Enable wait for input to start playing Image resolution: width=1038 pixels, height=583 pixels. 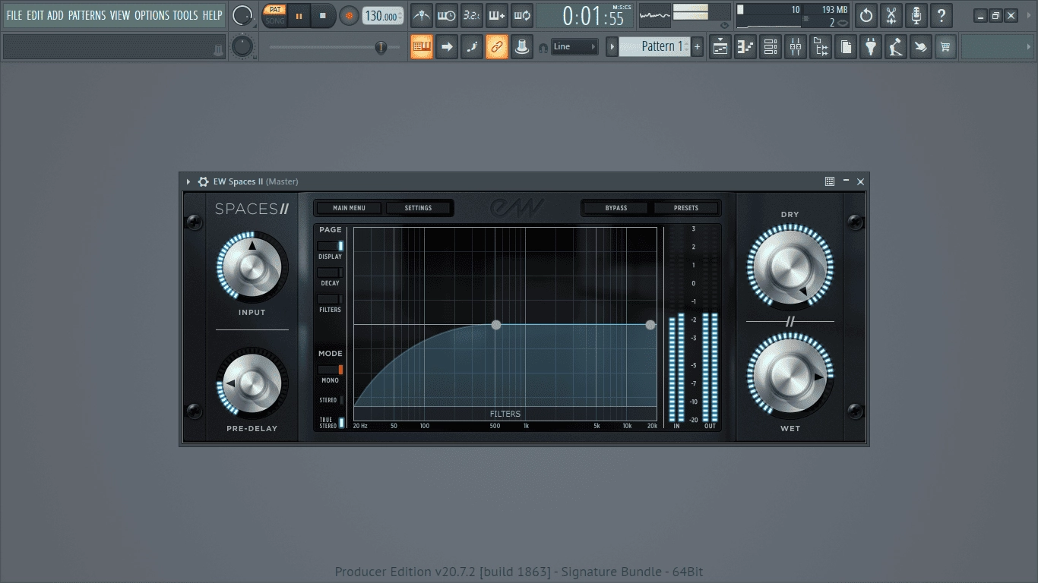click(447, 15)
